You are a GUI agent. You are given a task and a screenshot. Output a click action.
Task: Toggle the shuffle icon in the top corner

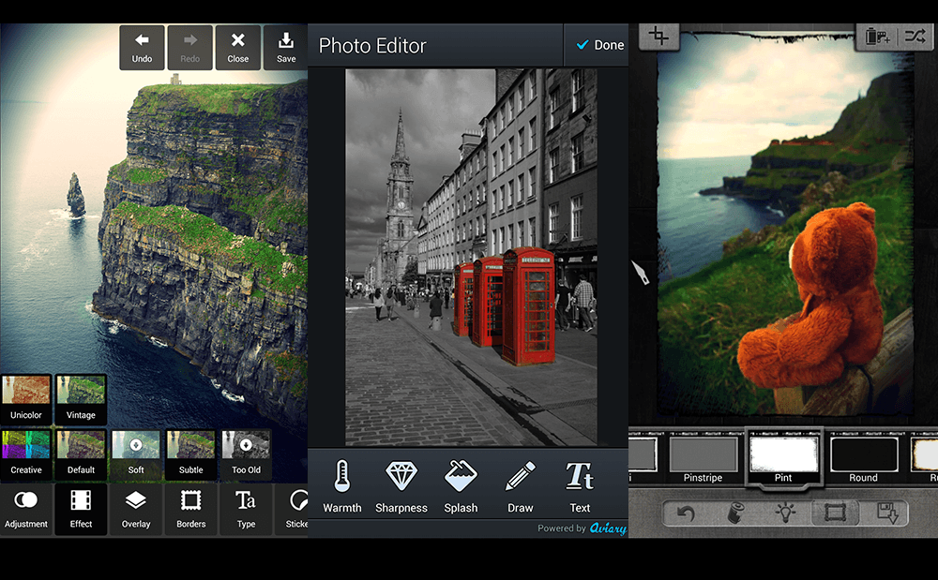pos(916,36)
